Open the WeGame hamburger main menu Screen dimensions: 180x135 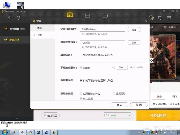point(164,11)
